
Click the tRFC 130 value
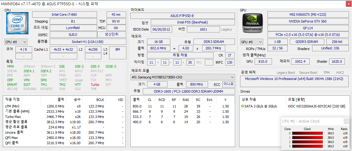[x=230, y=62]
